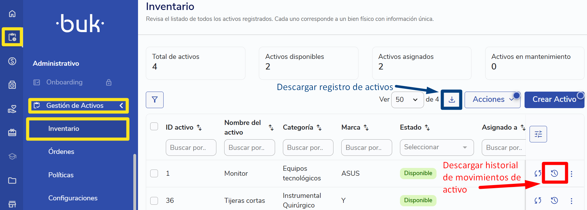The width and height of the screenshot is (587, 210).
Task: Collapse the Gestión de Activos menu
Action: (x=78, y=106)
